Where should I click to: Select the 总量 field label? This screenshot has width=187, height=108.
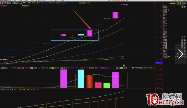(165, 45)
